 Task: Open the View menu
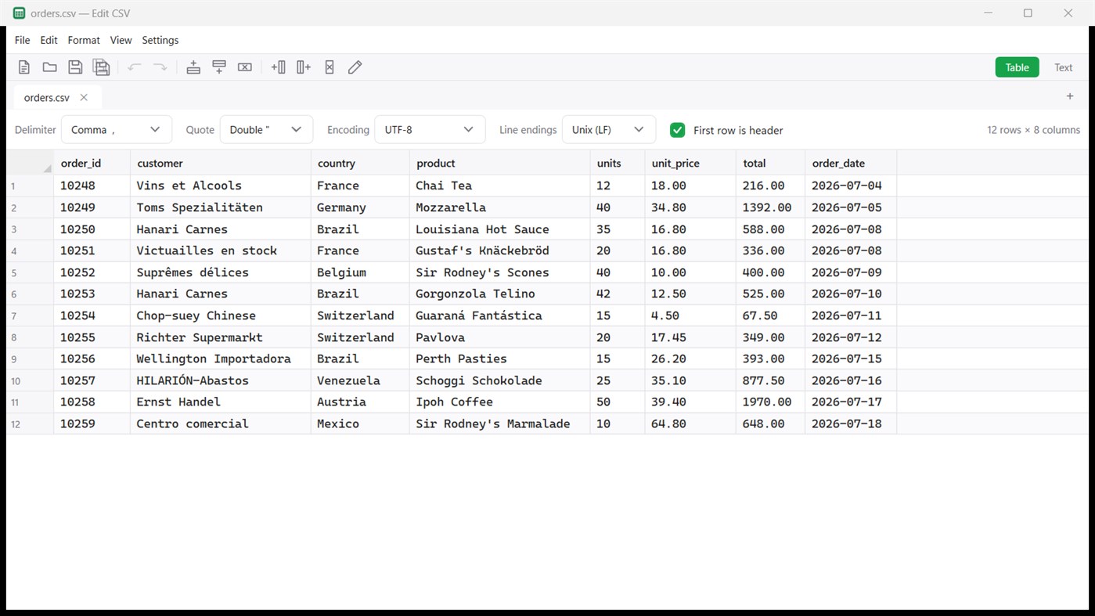pyautogui.click(x=121, y=40)
